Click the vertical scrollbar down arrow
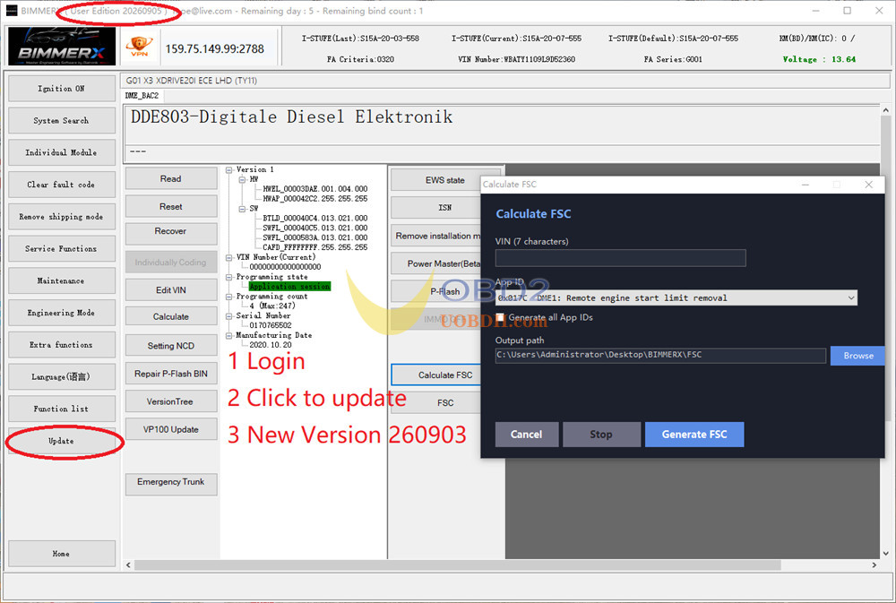This screenshot has width=896, height=603. tap(885, 554)
